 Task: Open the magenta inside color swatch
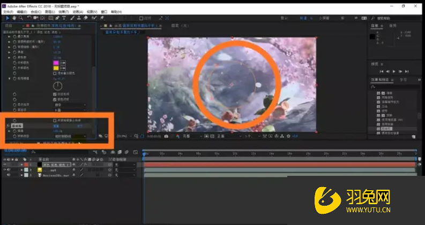56,63
